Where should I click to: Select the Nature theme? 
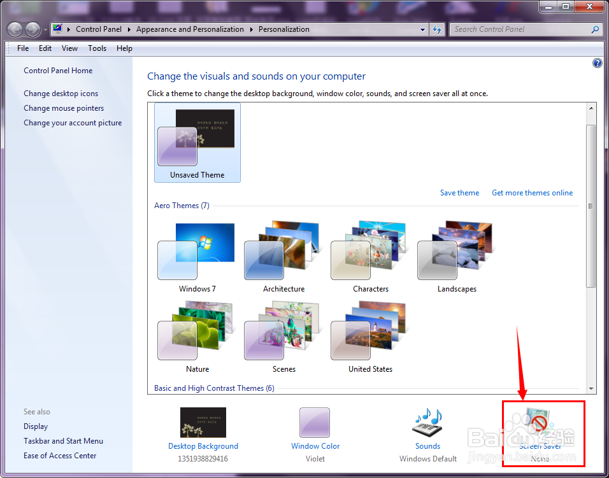[x=197, y=337]
